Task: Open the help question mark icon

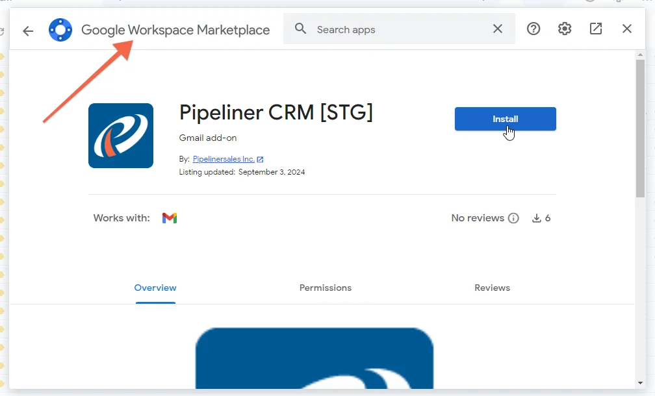Action: click(x=533, y=29)
